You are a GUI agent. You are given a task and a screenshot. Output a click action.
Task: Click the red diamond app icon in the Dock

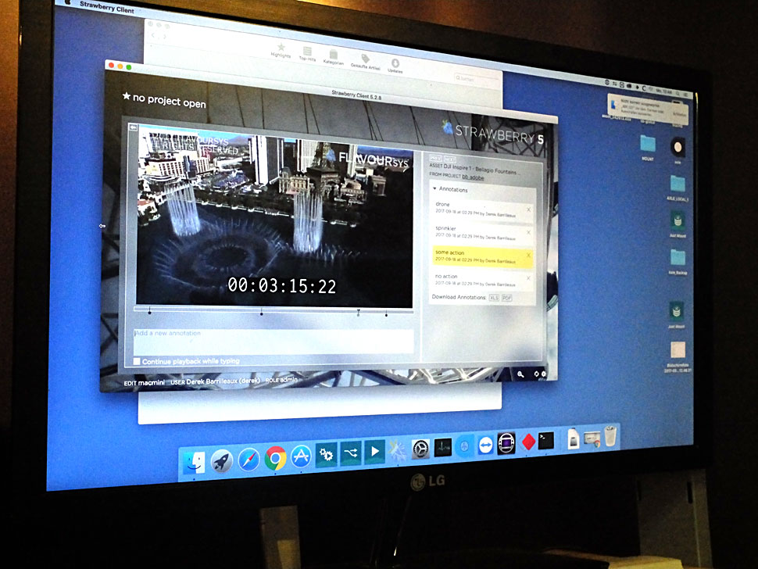click(x=528, y=442)
